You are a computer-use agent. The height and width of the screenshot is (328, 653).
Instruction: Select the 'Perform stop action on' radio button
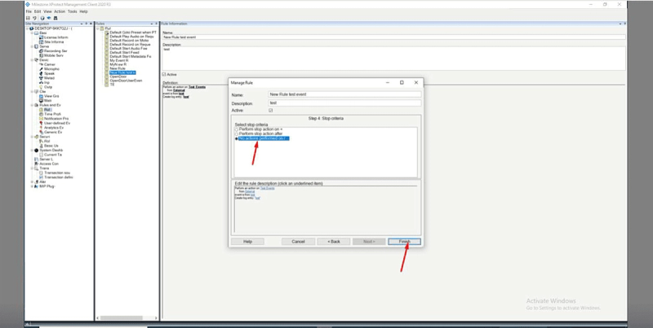tap(237, 129)
